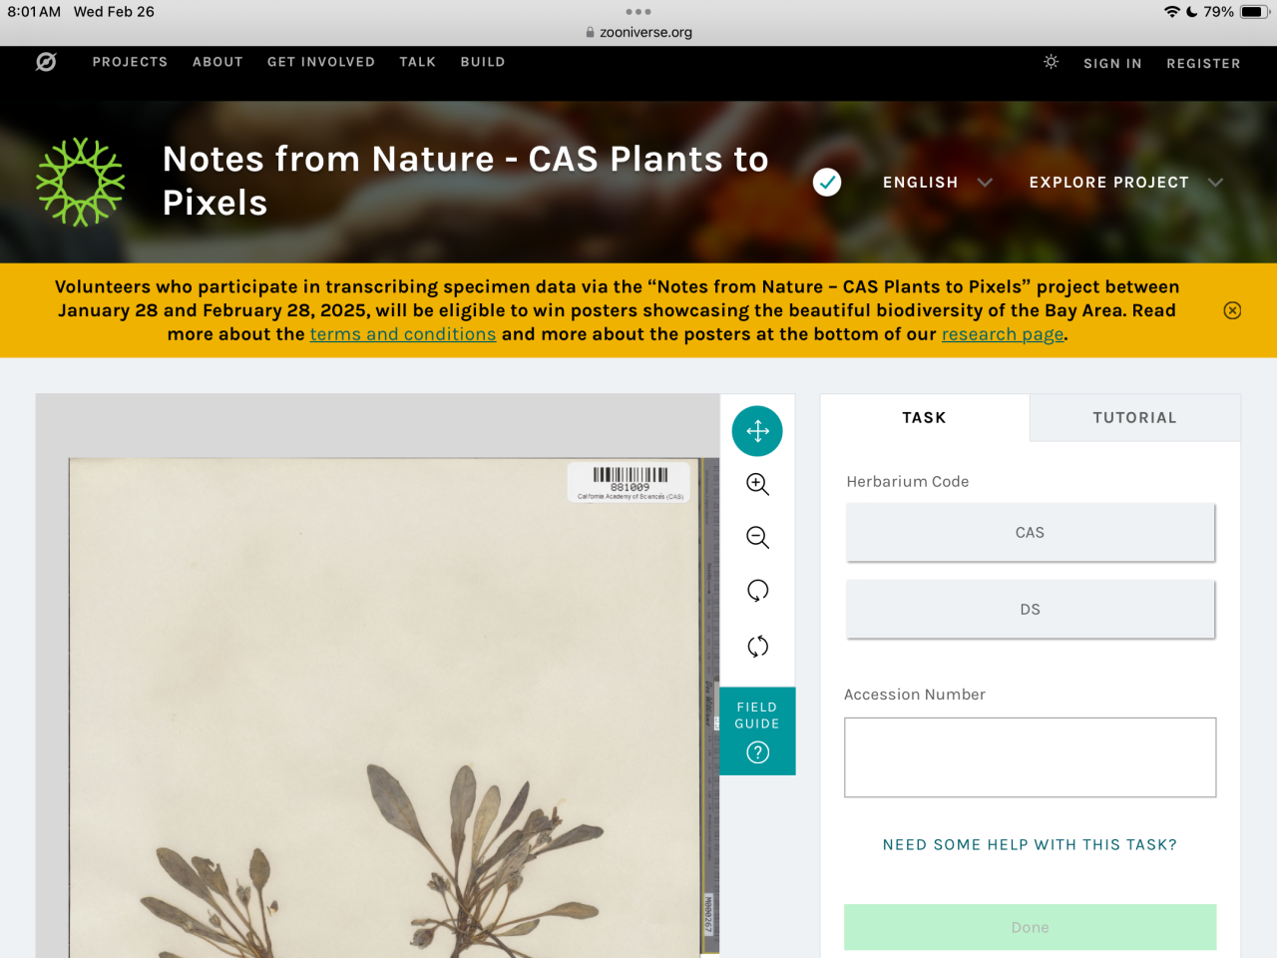Open the About page
This screenshot has width=1277, height=958.
coord(217,62)
